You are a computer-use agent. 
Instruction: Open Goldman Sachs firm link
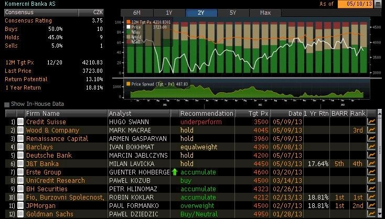(50, 214)
